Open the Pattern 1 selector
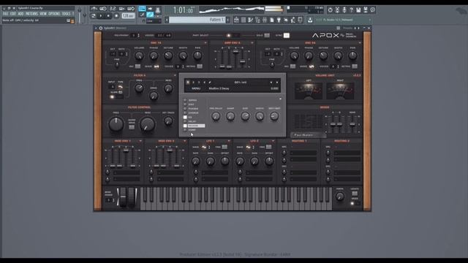The width and height of the screenshot is (468, 263). coord(197,20)
